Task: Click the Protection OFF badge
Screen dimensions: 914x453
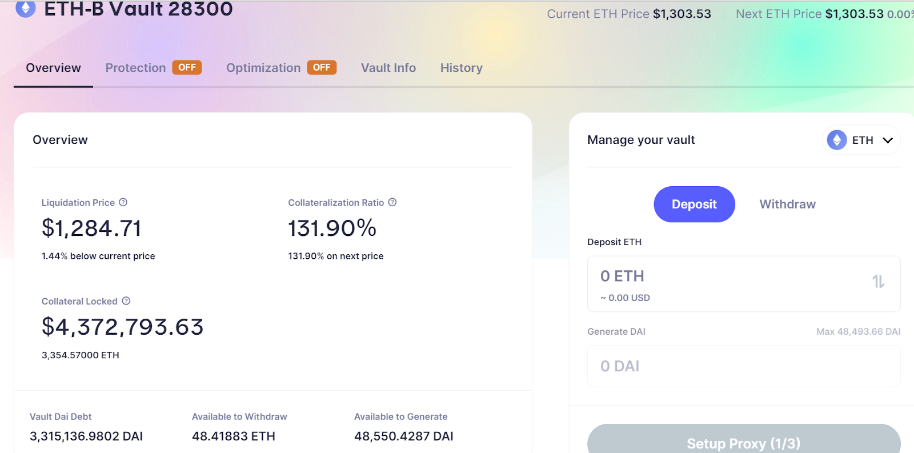Action: click(x=187, y=67)
